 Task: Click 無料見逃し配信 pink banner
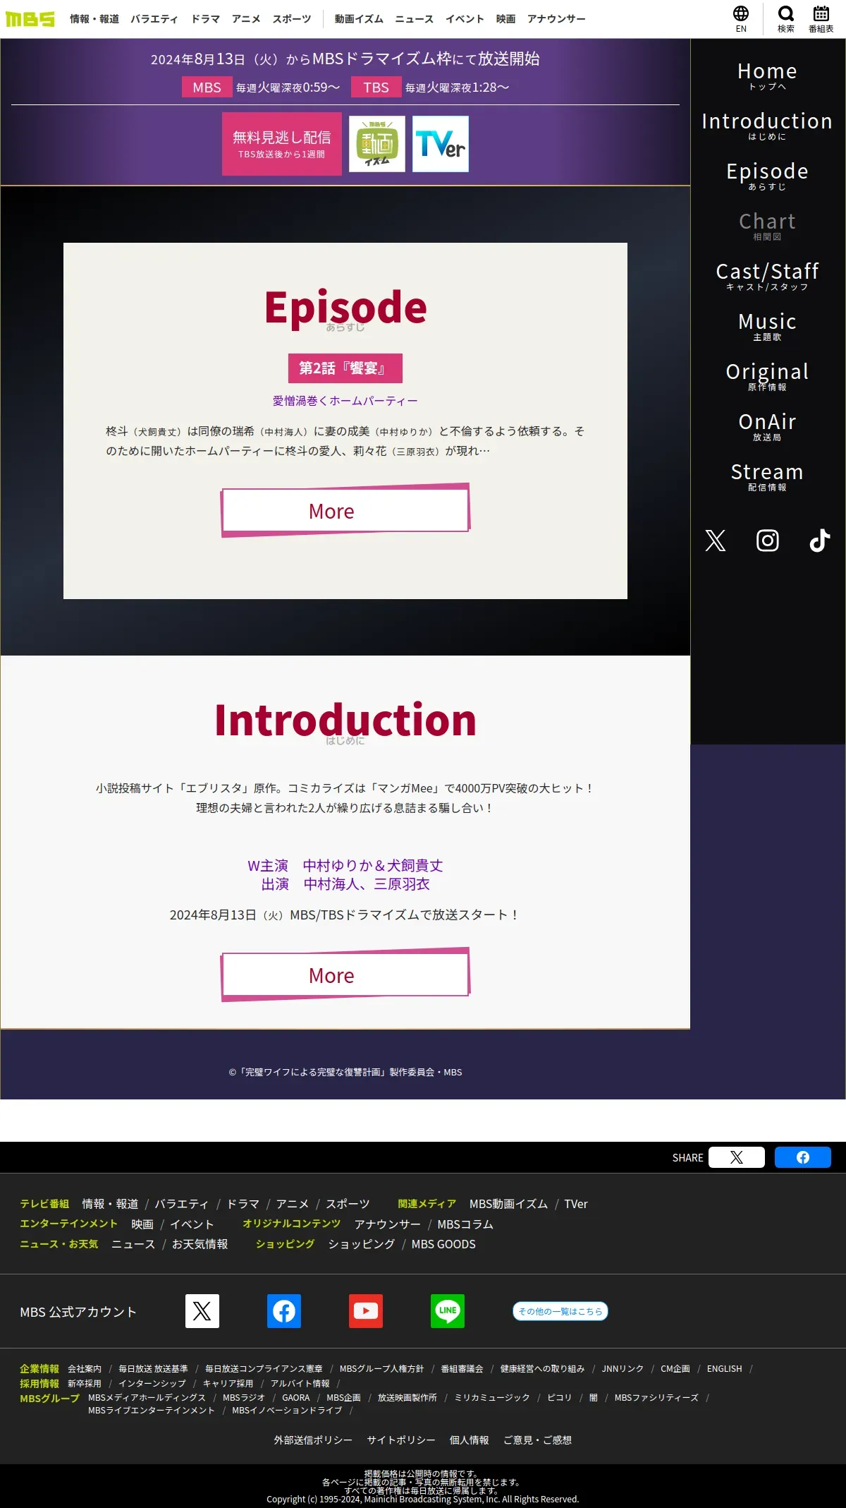coord(282,144)
